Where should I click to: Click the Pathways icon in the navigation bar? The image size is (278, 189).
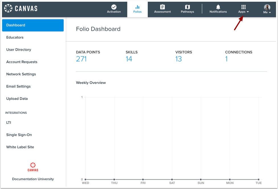pyautogui.click(x=187, y=7)
